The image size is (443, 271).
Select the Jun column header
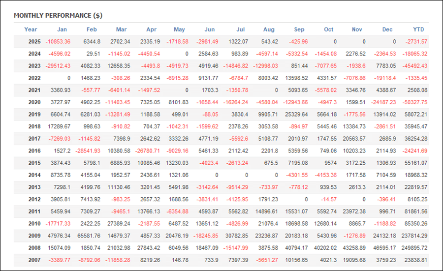(209, 30)
